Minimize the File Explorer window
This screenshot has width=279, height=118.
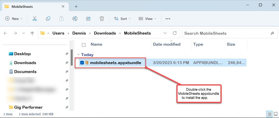247,5
